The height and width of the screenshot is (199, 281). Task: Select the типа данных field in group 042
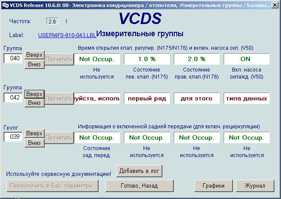pos(246,98)
